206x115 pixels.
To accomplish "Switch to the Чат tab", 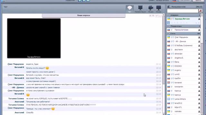I will point(130,9).
